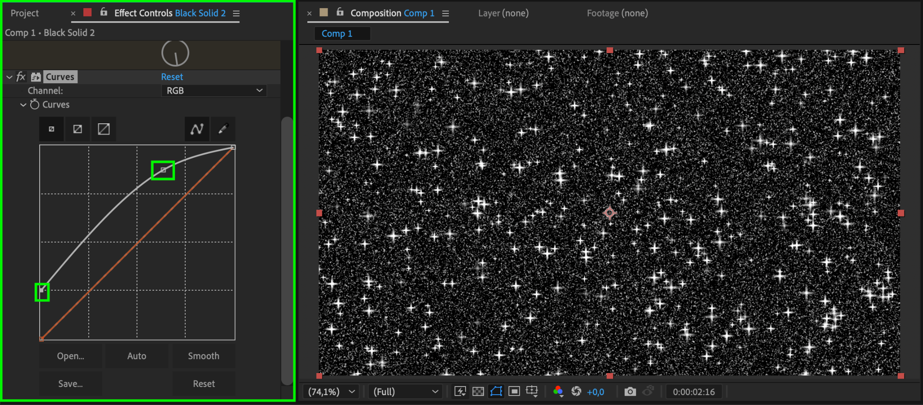The height and width of the screenshot is (405, 923).
Task: Click the top-right curve endpoint
Action: pos(233,147)
